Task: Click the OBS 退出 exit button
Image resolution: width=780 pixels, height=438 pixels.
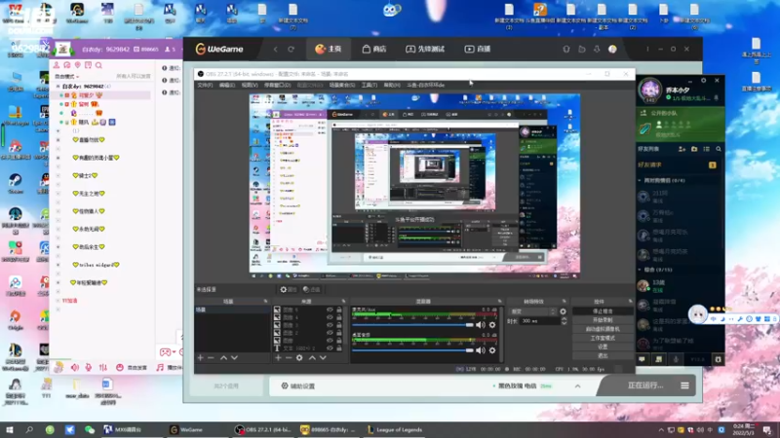Action: (603, 355)
